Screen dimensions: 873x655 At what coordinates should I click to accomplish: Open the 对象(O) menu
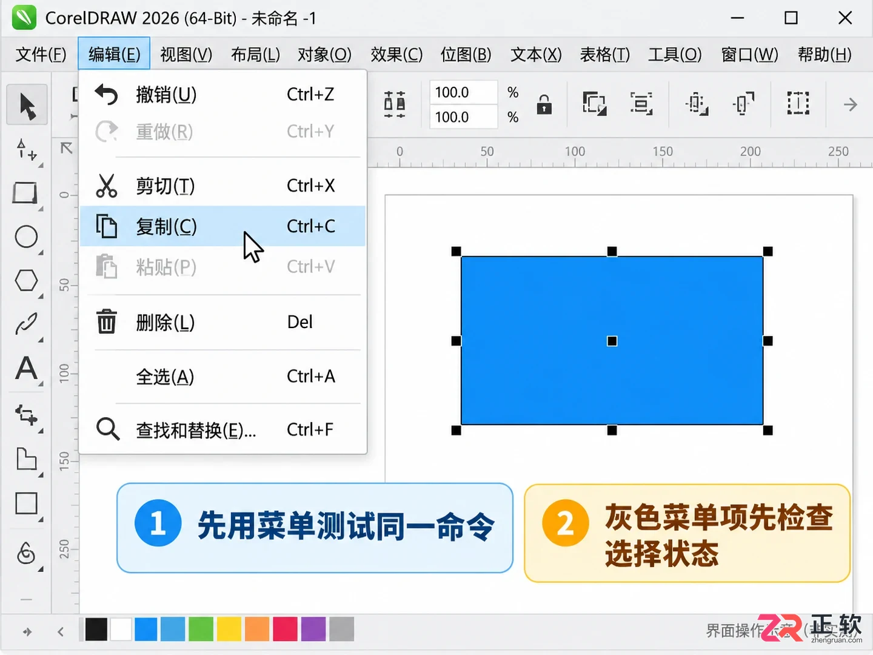click(x=324, y=55)
